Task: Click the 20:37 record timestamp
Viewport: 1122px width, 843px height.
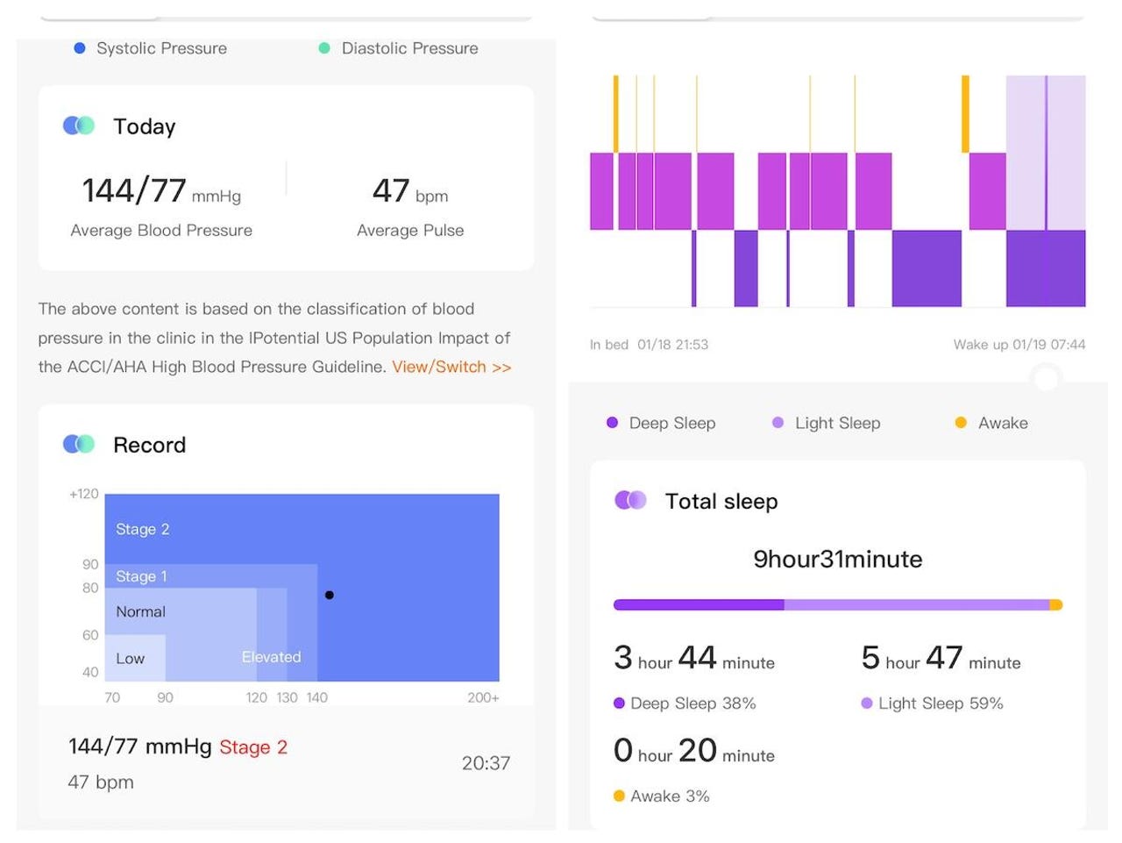Action: [486, 763]
